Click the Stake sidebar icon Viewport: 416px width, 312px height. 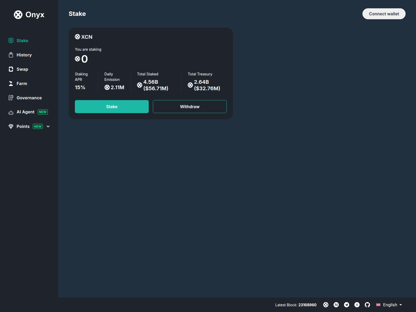(x=11, y=41)
